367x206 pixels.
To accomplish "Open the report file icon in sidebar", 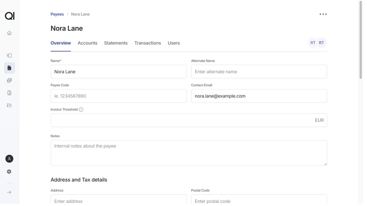I will click(9, 93).
